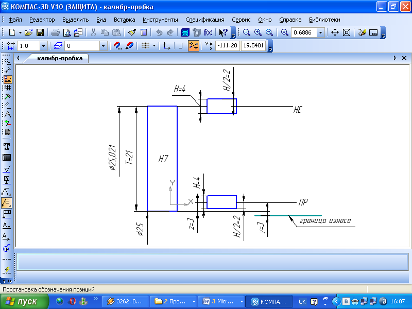Click the Save document icon
The image size is (412, 309).
coord(40,32)
